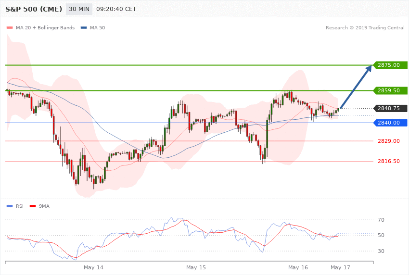Click the 9MA legend label

[x=44, y=206]
